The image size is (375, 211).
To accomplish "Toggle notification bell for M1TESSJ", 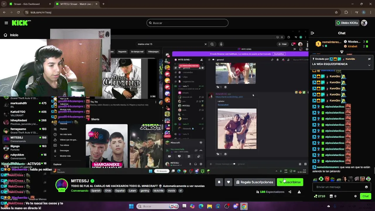I will point(219,182).
